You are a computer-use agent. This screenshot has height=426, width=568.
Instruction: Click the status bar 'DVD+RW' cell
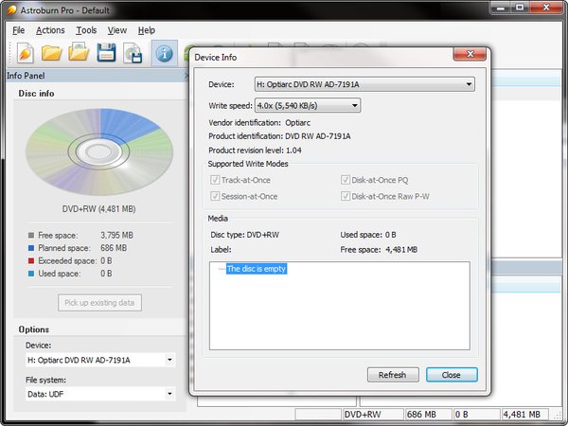(373, 415)
